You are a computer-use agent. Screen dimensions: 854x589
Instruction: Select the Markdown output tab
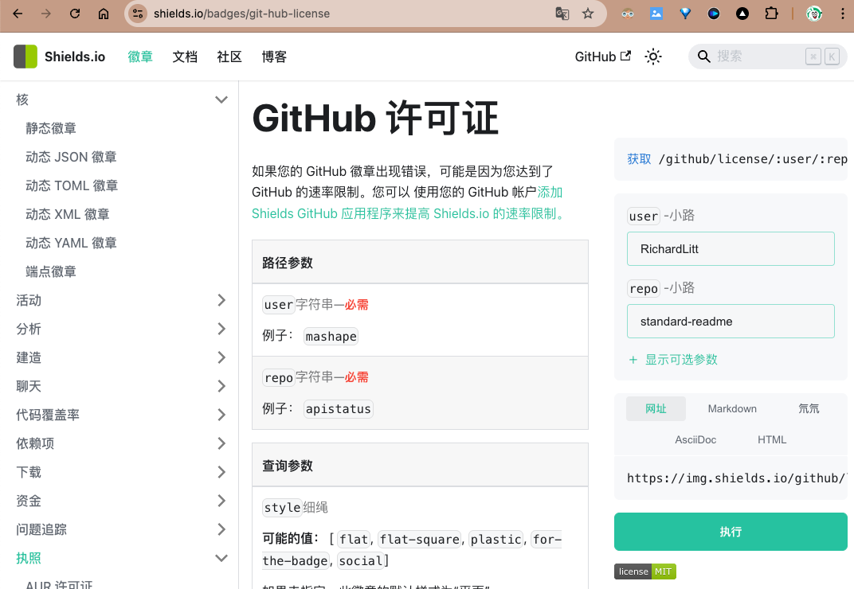click(732, 409)
